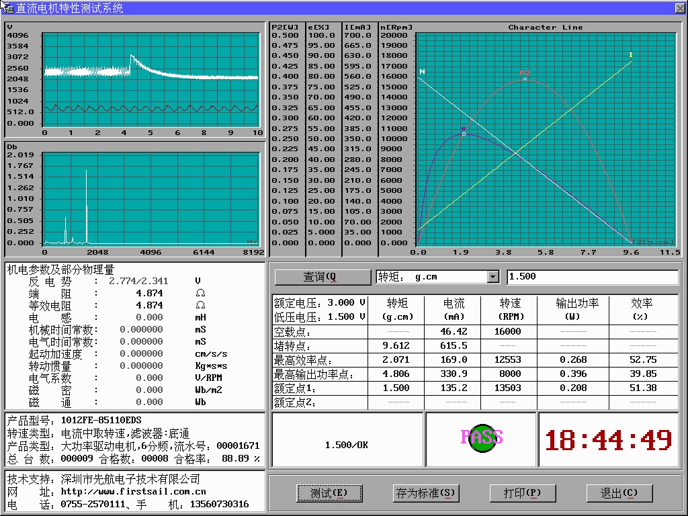Close the motor test system window
The height and width of the screenshot is (516, 688).
(x=679, y=8)
